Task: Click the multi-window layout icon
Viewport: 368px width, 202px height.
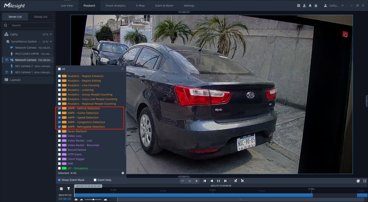Action: tap(358, 181)
